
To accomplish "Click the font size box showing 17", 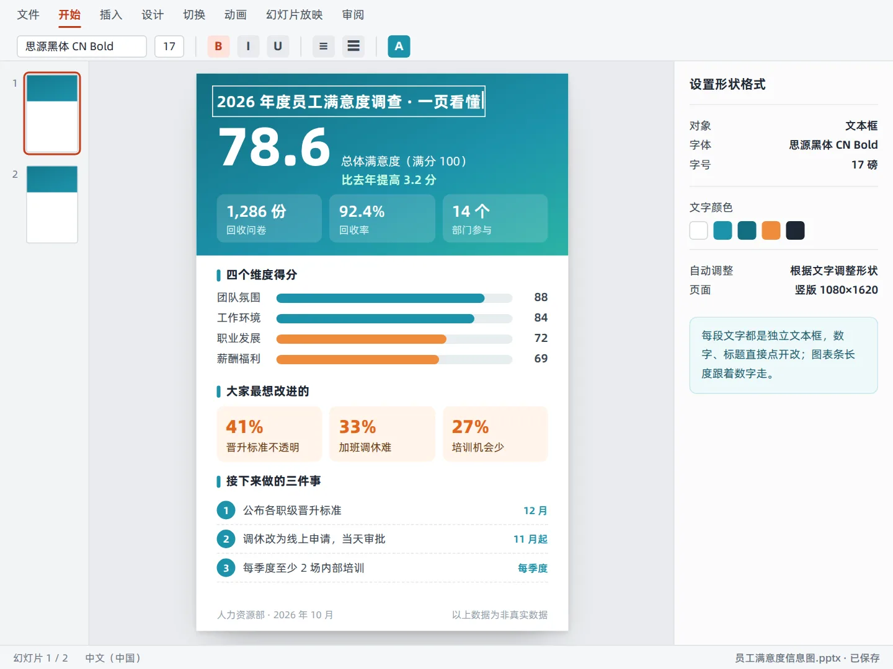I will (x=169, y=46).
